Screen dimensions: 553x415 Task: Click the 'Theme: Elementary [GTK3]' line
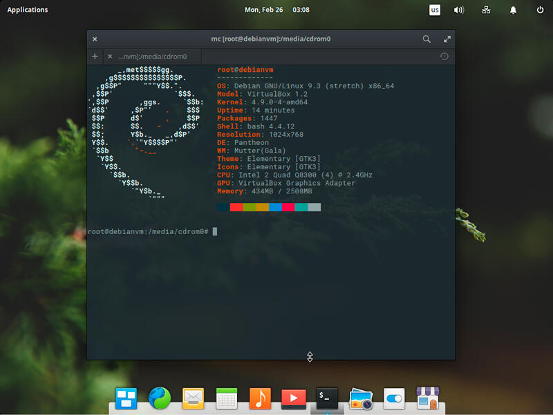click(269, 159)
